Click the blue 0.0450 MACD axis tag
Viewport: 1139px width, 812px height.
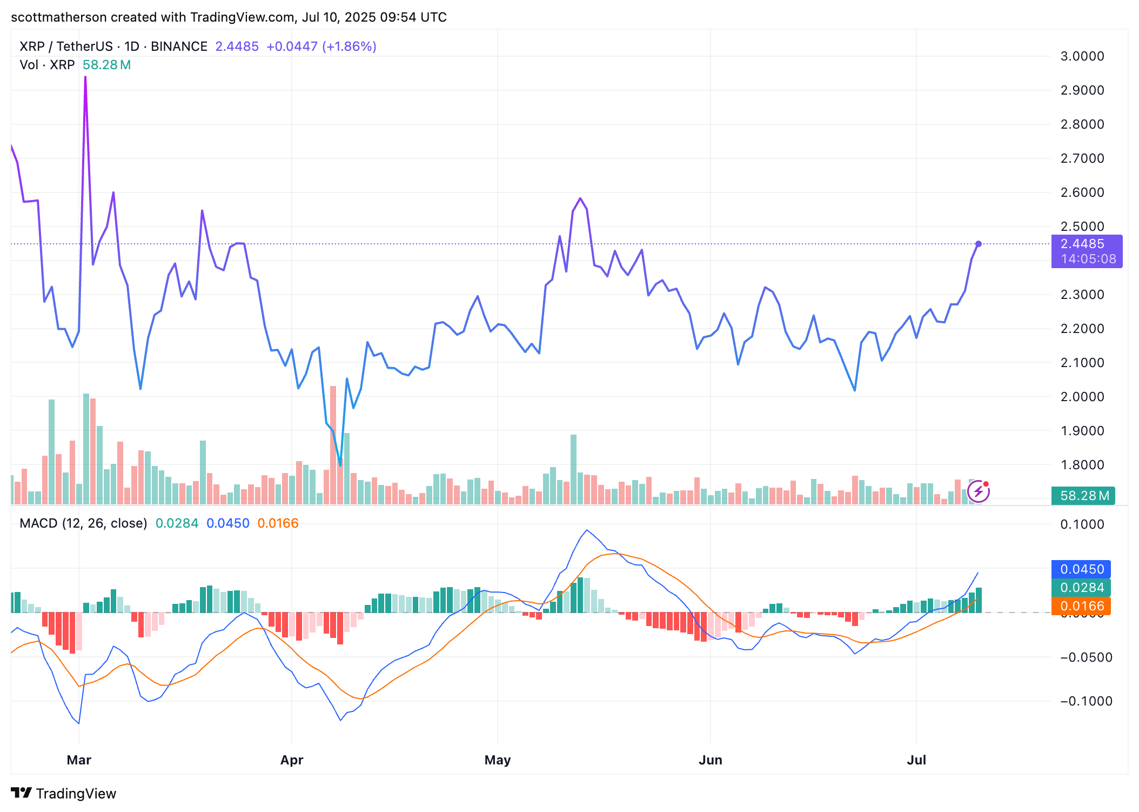pos(1081,569)
